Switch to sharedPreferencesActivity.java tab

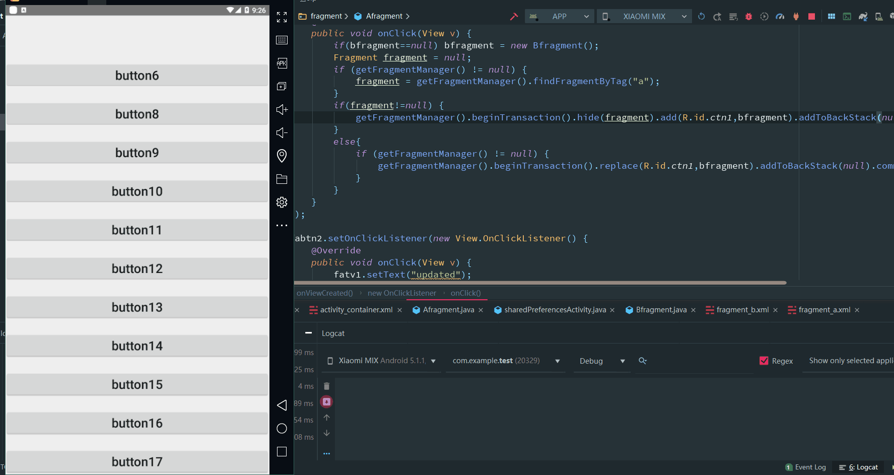pyautogui.click(x=555, y=310)
